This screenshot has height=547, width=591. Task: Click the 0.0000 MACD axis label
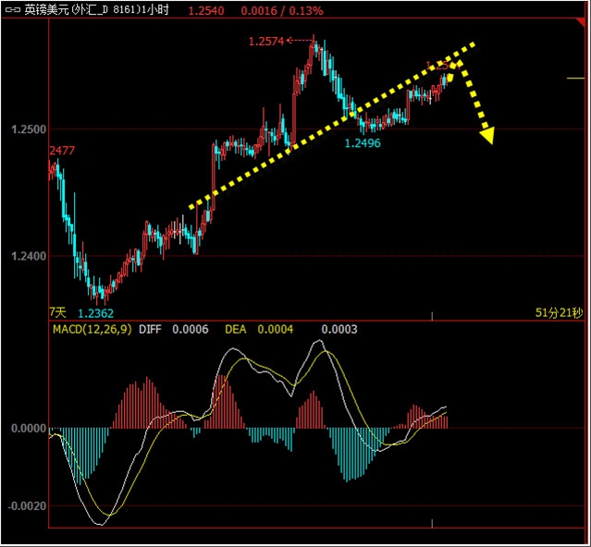tap(29, 429)
